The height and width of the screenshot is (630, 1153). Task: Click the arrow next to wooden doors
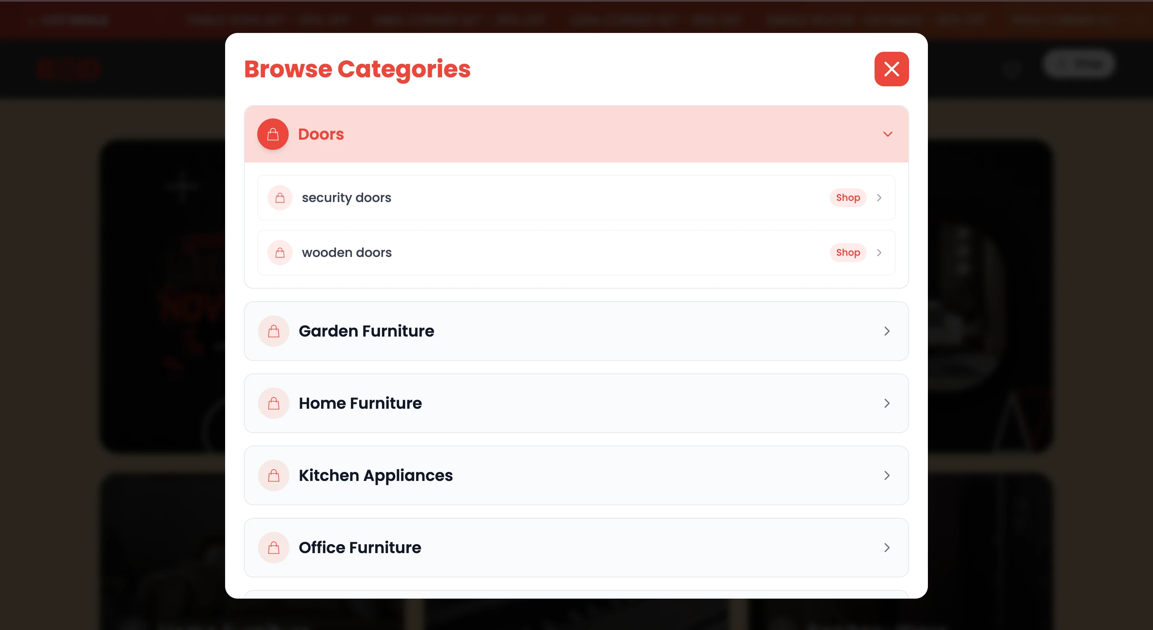click(x=880, y=252)
